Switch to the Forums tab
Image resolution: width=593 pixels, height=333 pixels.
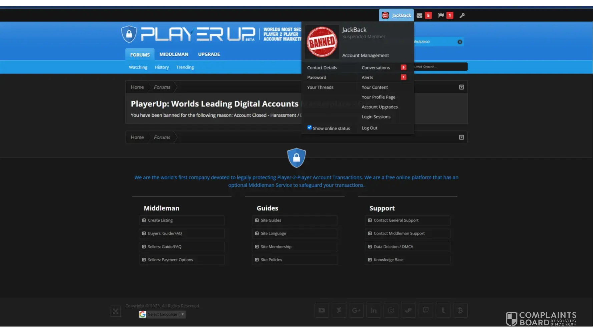[140, 55]
